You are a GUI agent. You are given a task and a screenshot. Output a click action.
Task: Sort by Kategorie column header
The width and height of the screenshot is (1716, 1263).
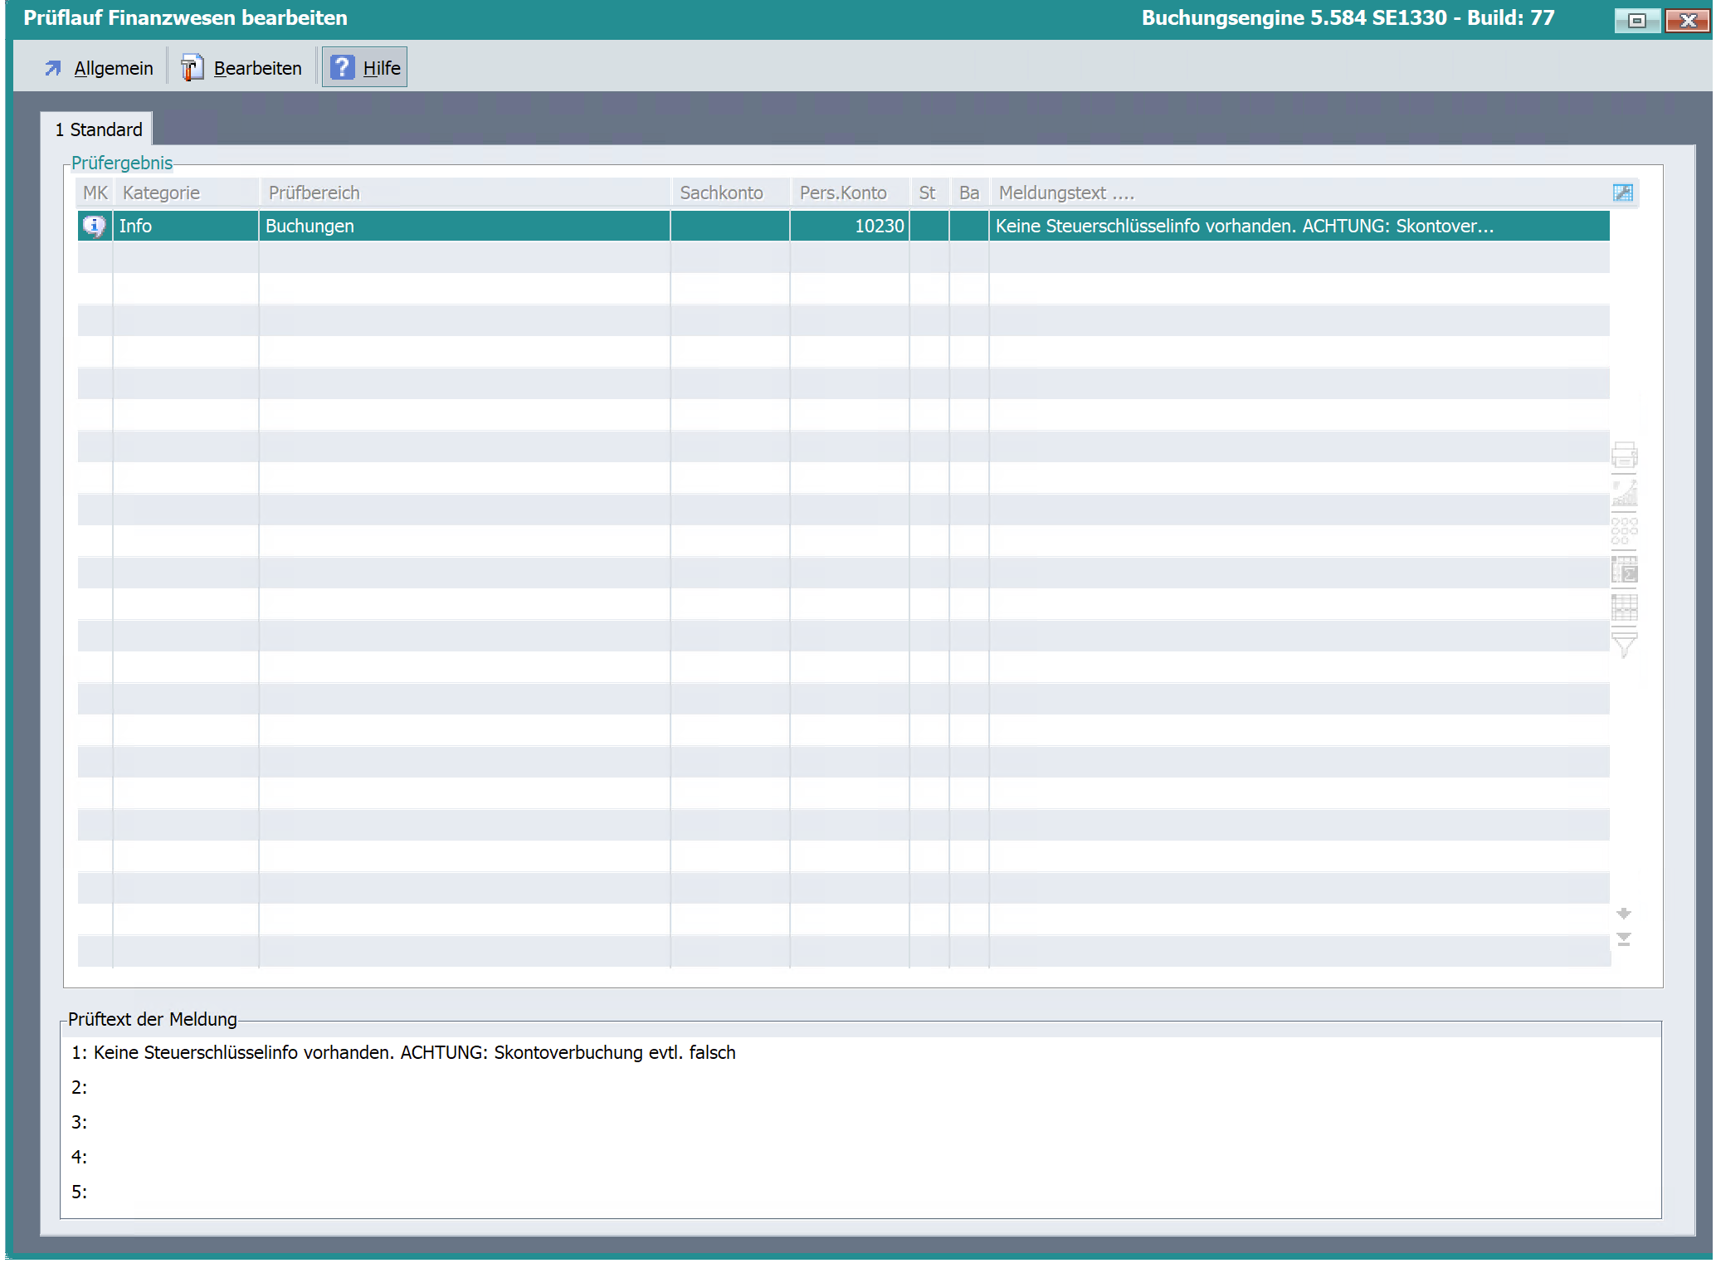coord(161,193)
